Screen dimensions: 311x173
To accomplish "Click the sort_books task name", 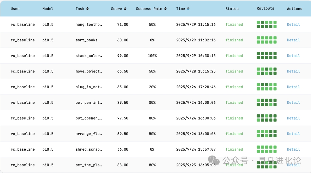I will point(86,40).
